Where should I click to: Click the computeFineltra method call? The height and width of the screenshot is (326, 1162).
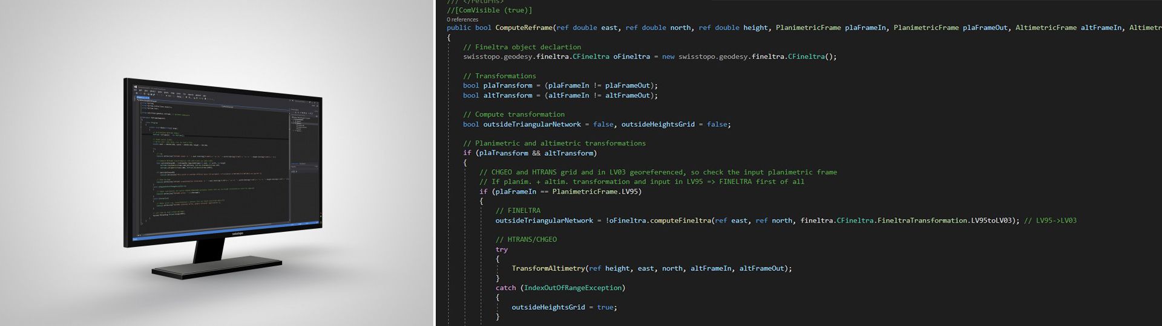coord(680,221)
